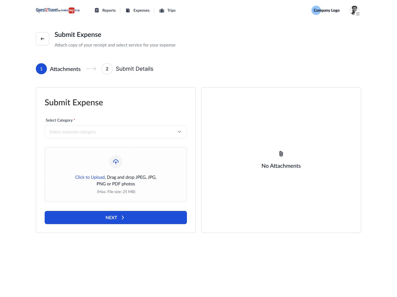Open the Reports menu item
The image size is (397, 297).
tap(105, 10)
